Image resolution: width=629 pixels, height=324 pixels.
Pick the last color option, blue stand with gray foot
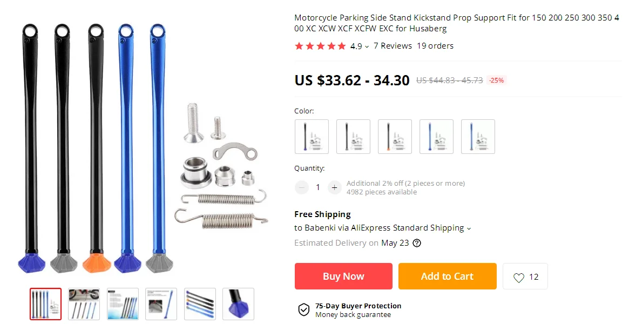pyautogui.click(x=478, y=137)
